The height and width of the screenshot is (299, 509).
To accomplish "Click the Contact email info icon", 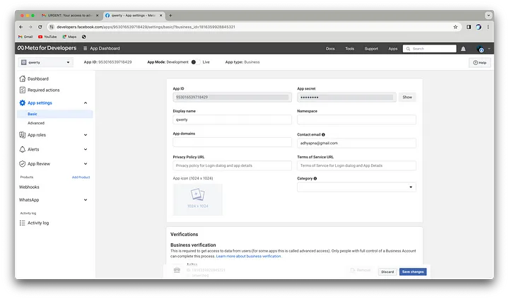I will [323, 134].
